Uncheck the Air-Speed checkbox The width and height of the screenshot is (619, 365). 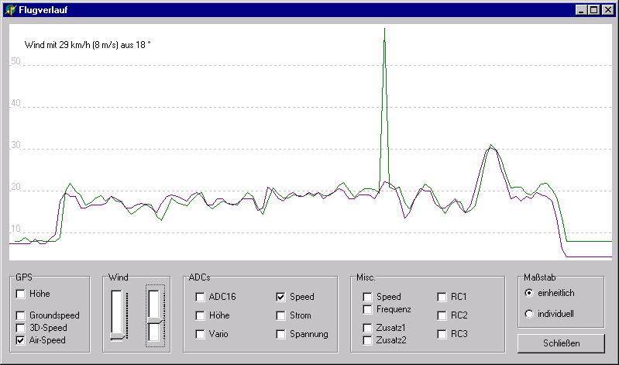pos(21,339)
